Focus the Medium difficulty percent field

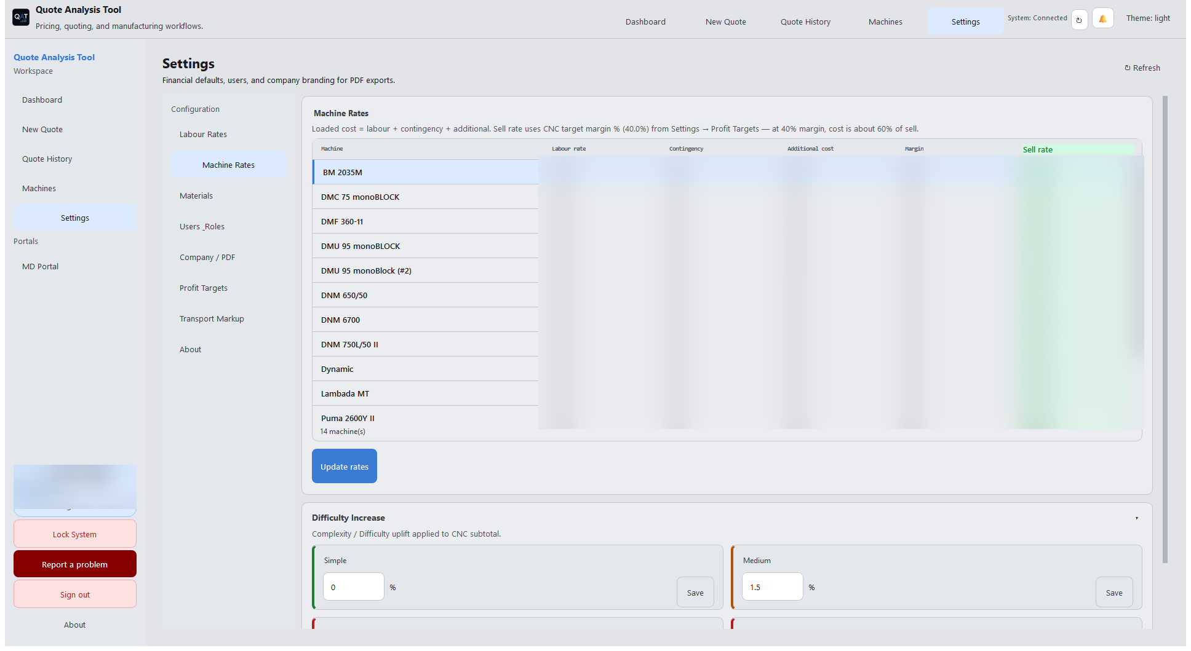click(x=772, y=586)
